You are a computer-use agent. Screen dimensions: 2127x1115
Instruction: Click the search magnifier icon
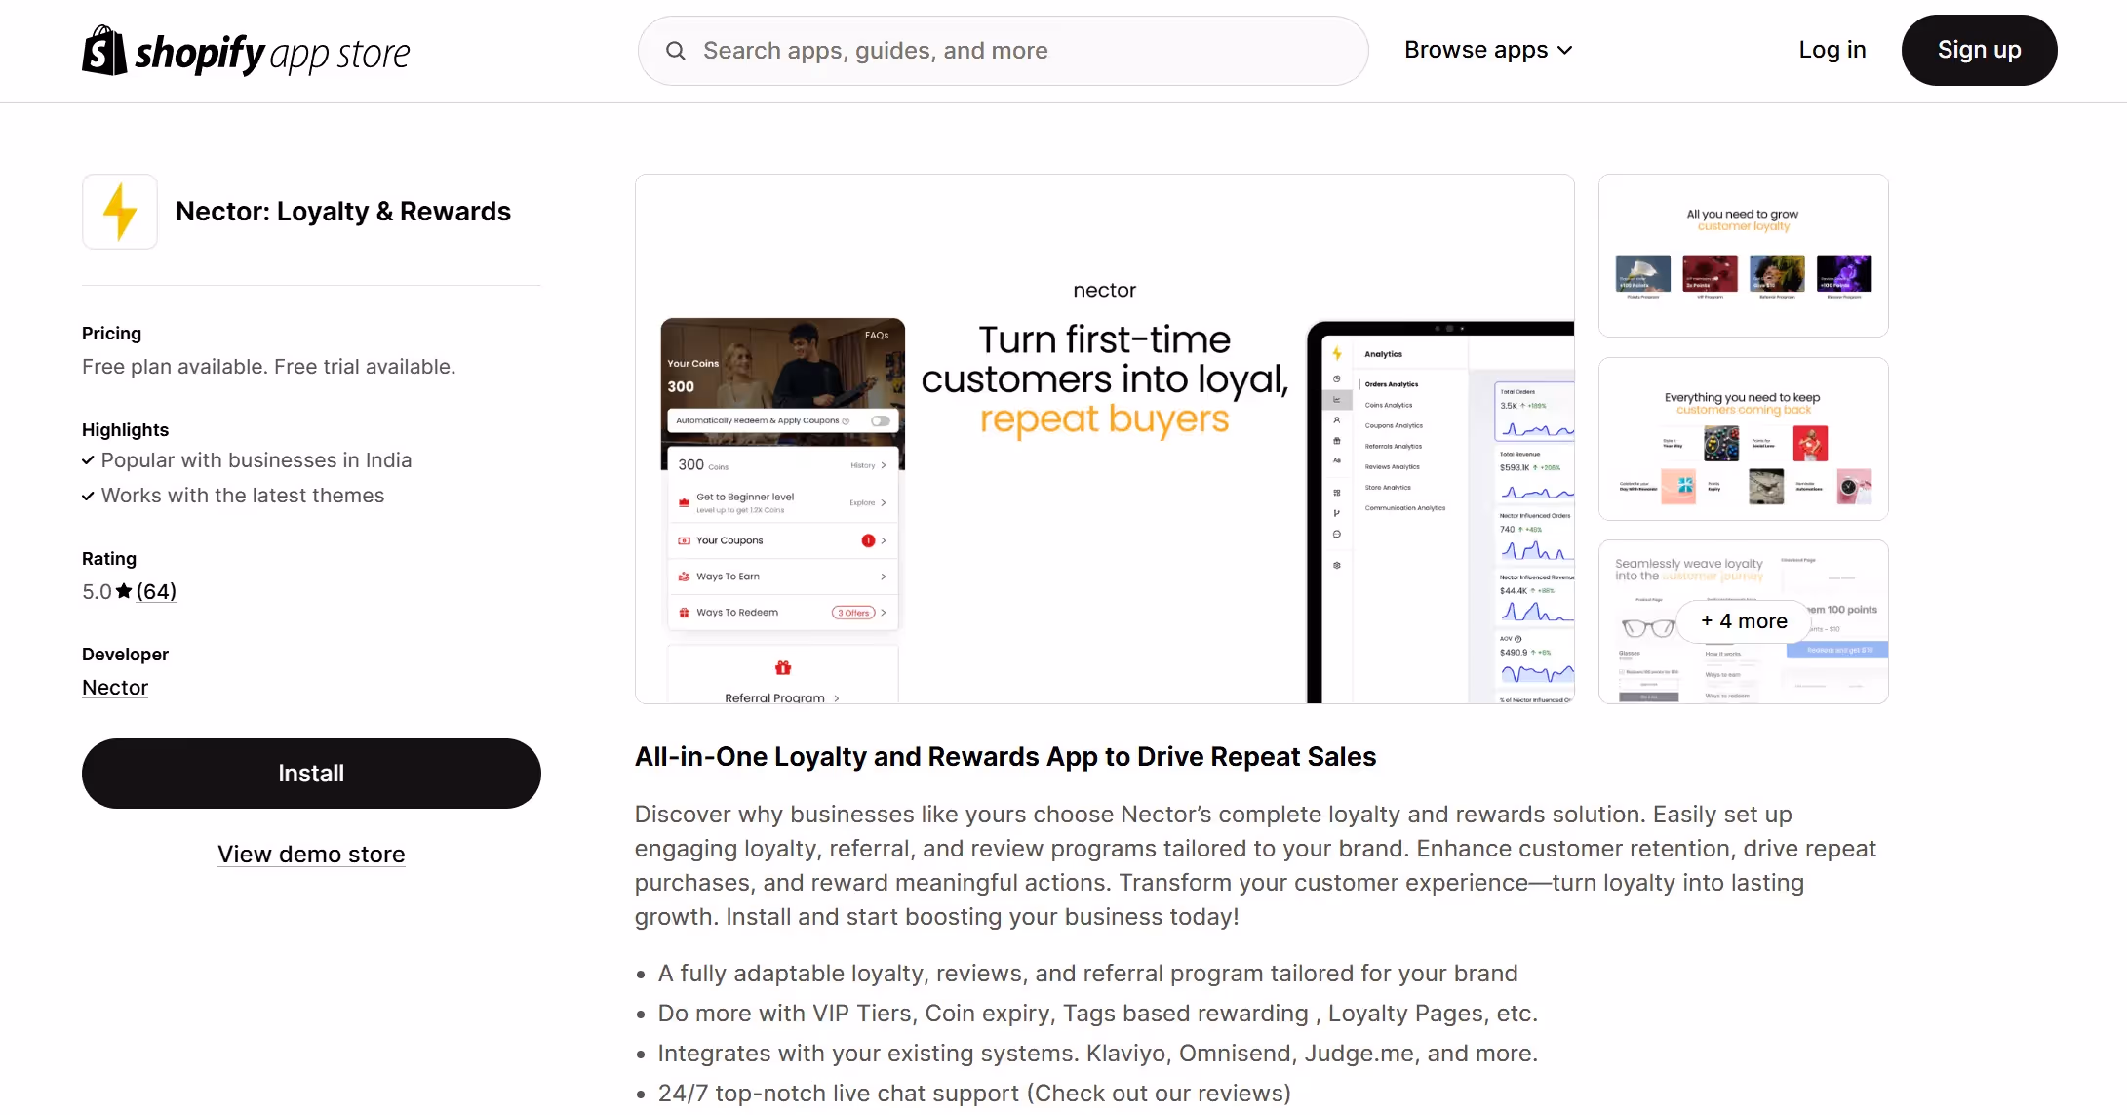coord(675,51)
